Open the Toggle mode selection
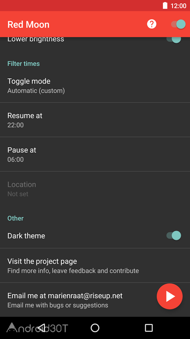190x339 pixels. (x=95, y=86)
